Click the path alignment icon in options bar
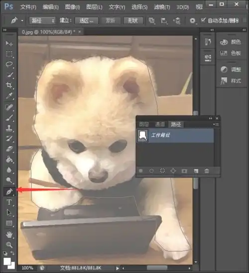The width and height of the screenshot is (249, 273). [164, 21]
